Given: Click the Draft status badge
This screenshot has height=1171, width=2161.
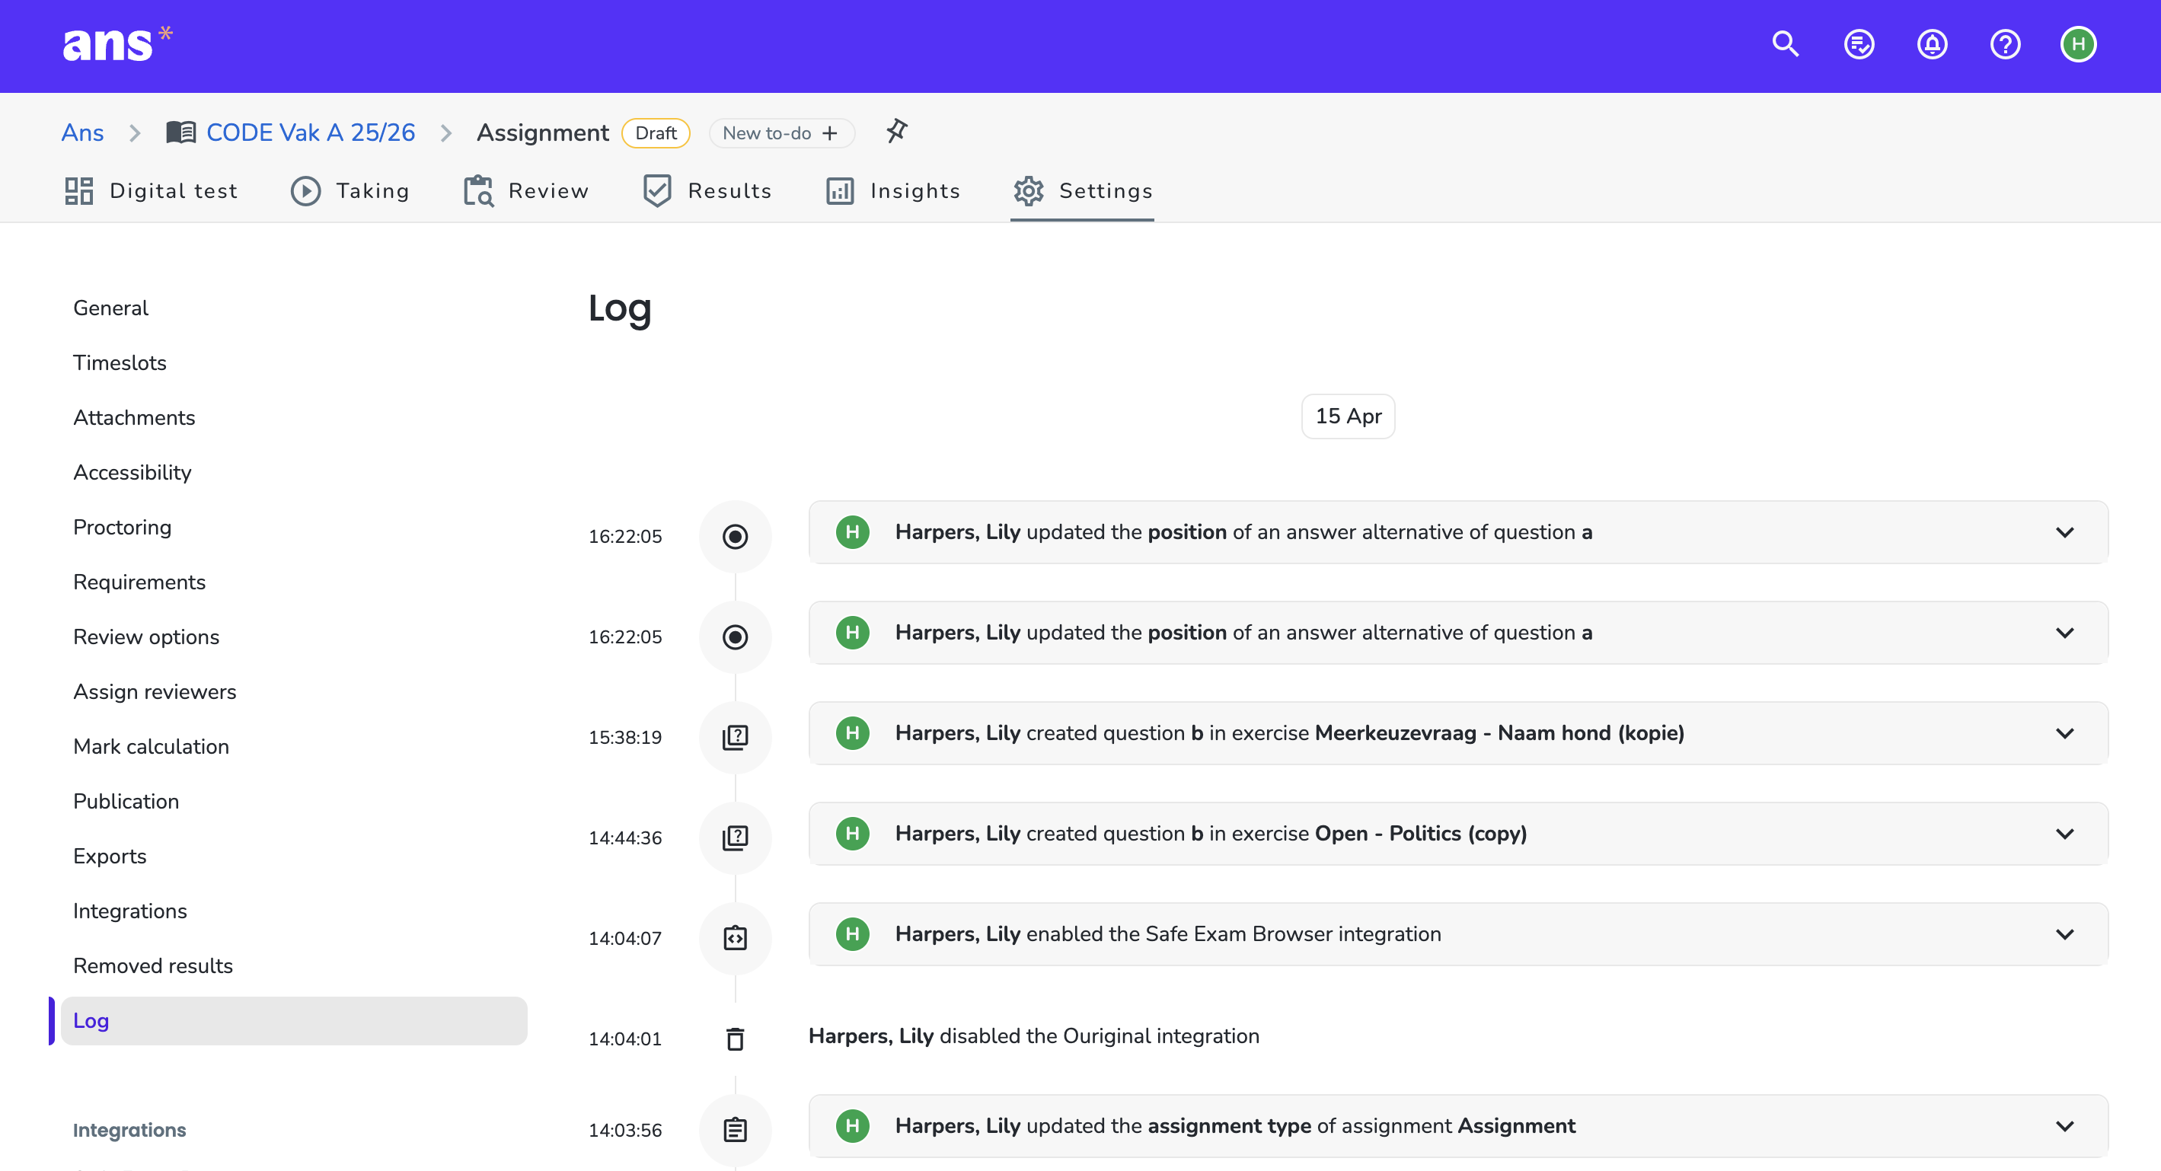Looking at the screenshot, I should pos(655,133).
